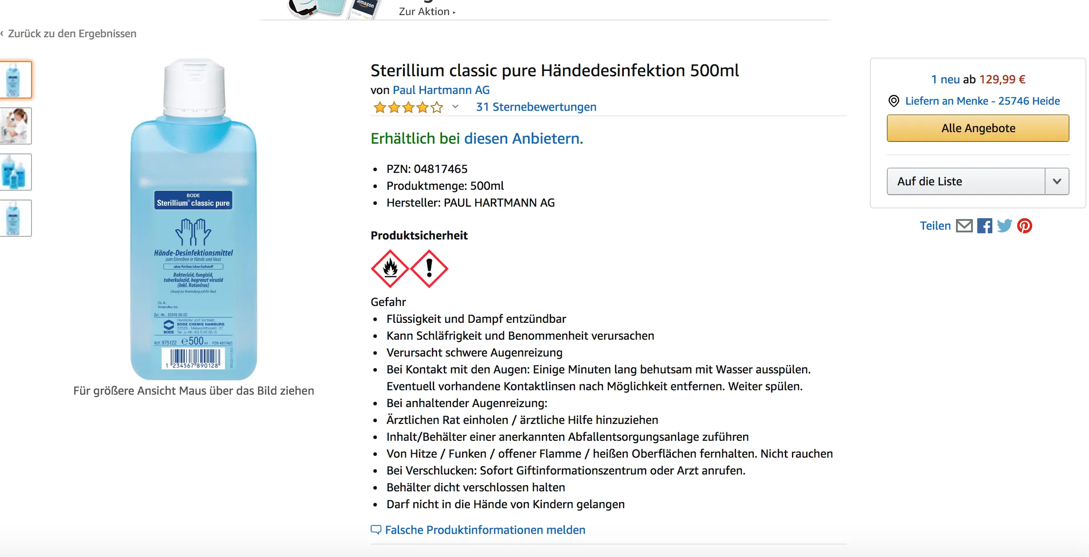Add item via Auf die Liste button

click(x=966, y=181)
